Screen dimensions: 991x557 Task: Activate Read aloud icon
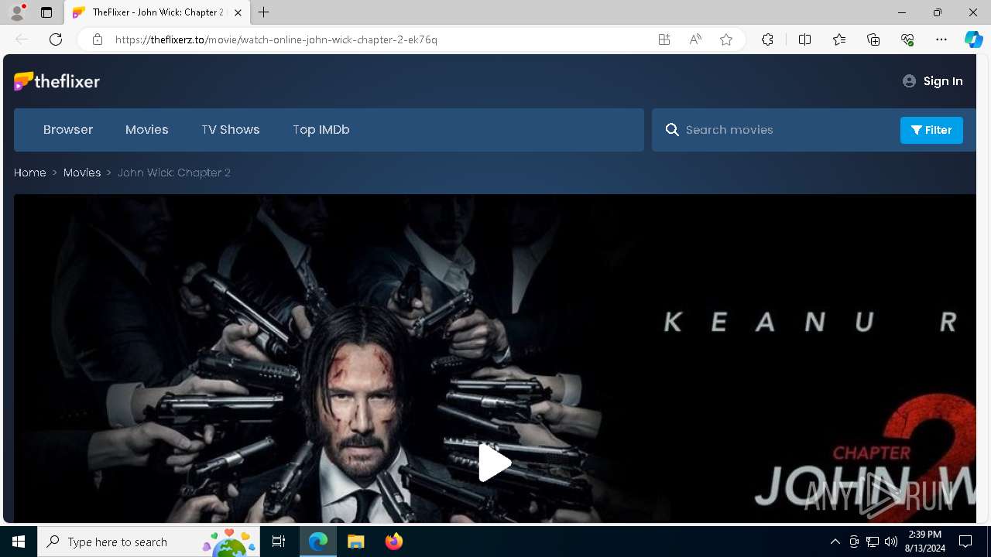point(695,39)
